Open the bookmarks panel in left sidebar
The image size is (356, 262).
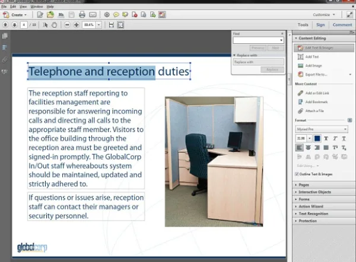[x=5, y=47]
